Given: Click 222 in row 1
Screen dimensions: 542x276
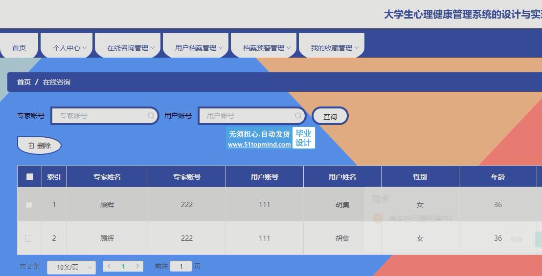Looking at the screenshot, I should click(187, 205).
